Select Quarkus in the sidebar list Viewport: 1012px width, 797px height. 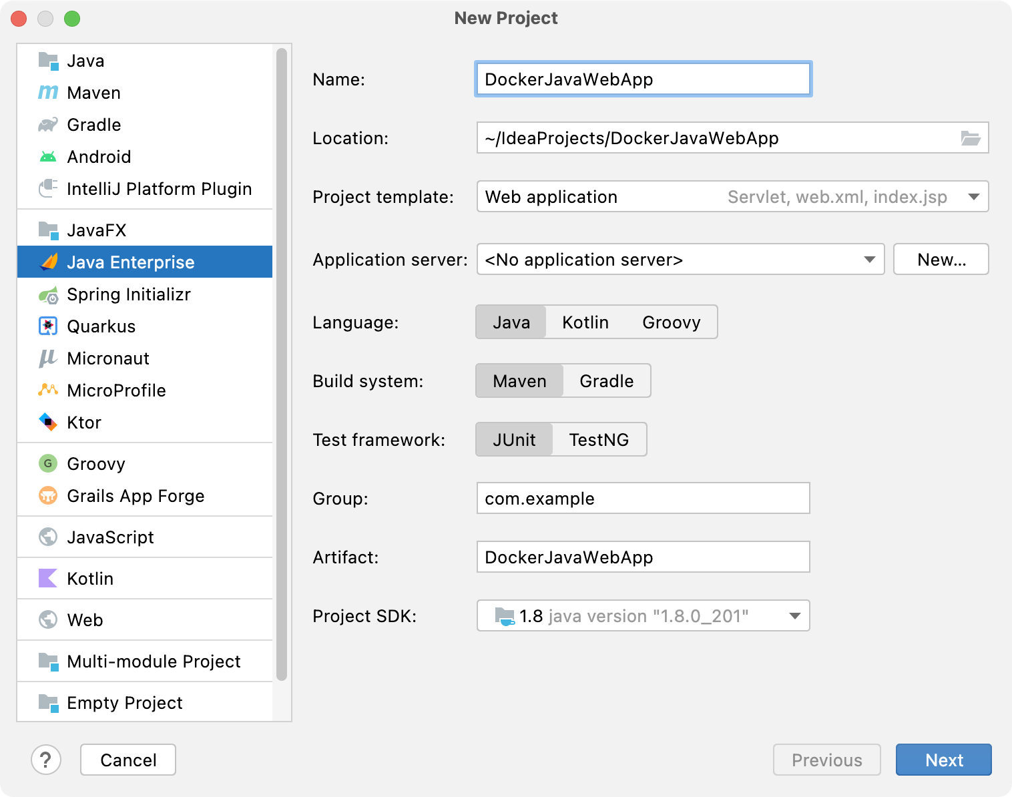(145, 326)
